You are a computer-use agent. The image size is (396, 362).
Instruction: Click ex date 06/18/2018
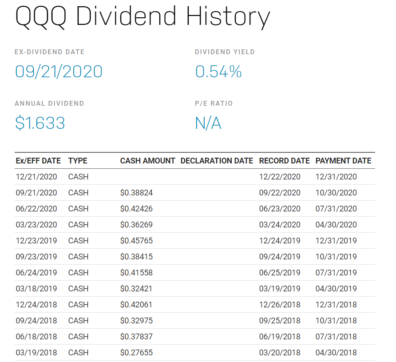[x=36, y=337]
